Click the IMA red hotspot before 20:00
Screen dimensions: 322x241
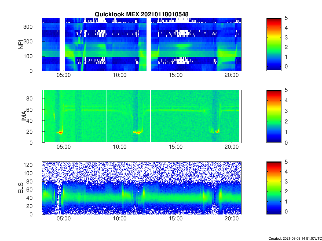coord(217,131)
